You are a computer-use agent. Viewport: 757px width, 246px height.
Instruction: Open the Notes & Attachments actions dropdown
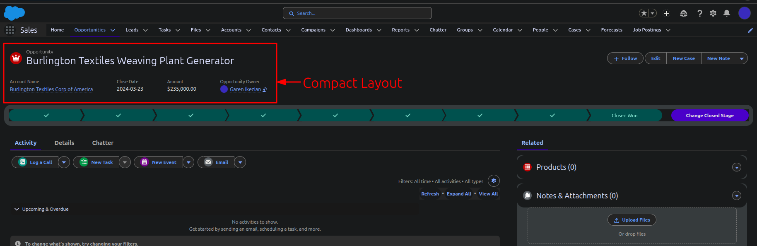(737, 195)
